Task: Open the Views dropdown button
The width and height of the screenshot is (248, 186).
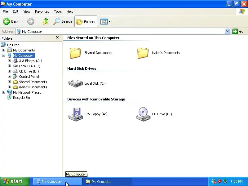Action: [105, 21]
